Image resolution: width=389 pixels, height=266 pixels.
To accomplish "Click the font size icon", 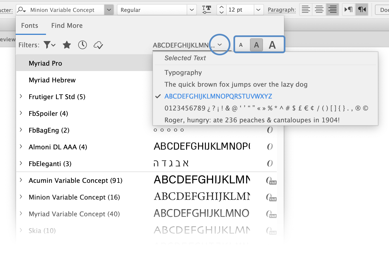I will click(207, 10).
